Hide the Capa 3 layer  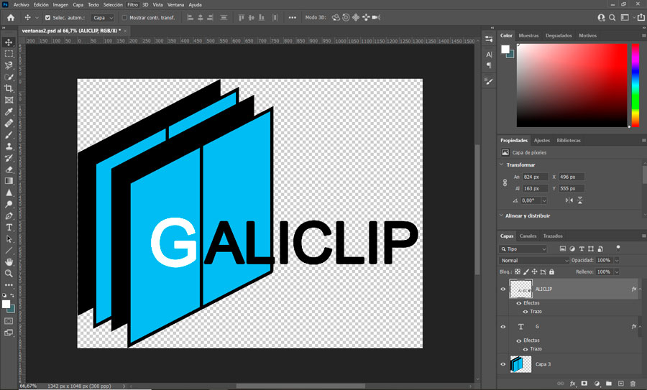point(503,365)
